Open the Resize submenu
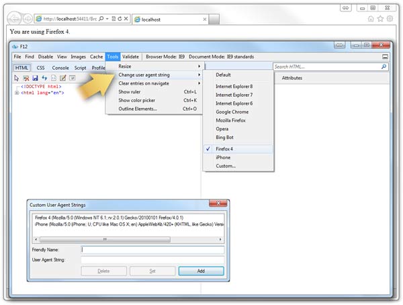The image size is (403, 305). tap(154, 67)
